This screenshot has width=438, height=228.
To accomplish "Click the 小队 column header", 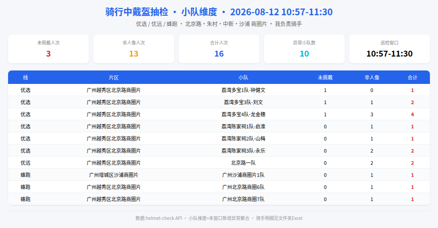I will click(243, 78).
